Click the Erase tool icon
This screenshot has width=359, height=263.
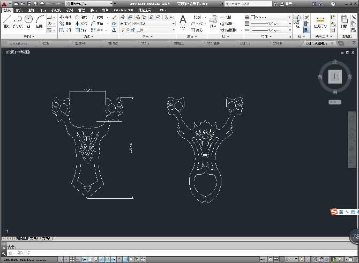coord(114,17)
